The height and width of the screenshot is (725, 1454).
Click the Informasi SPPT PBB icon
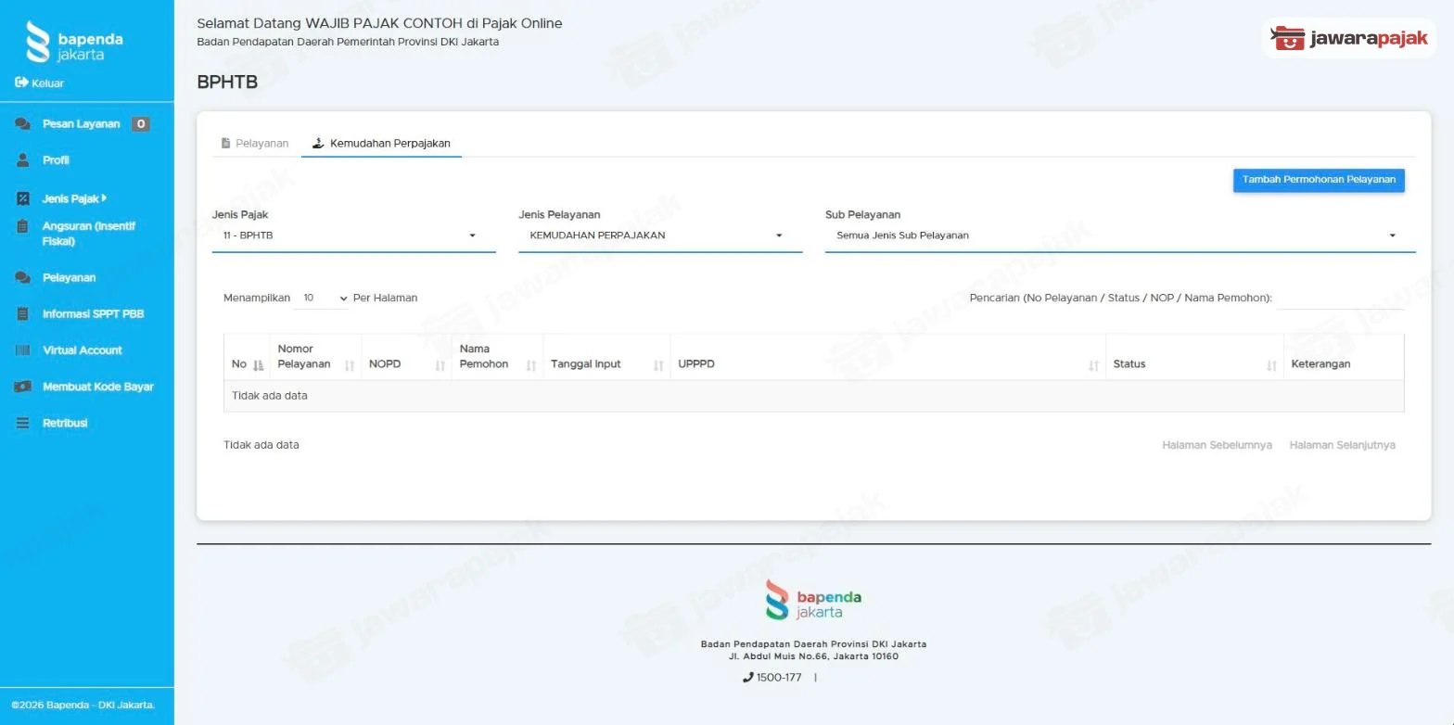click(x=23, y=313)
